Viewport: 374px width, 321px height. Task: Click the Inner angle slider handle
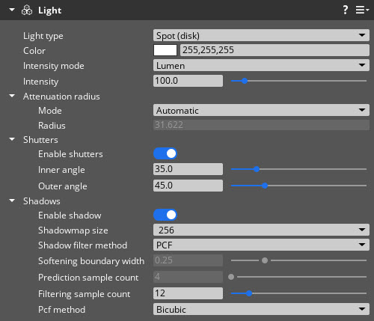257,169
